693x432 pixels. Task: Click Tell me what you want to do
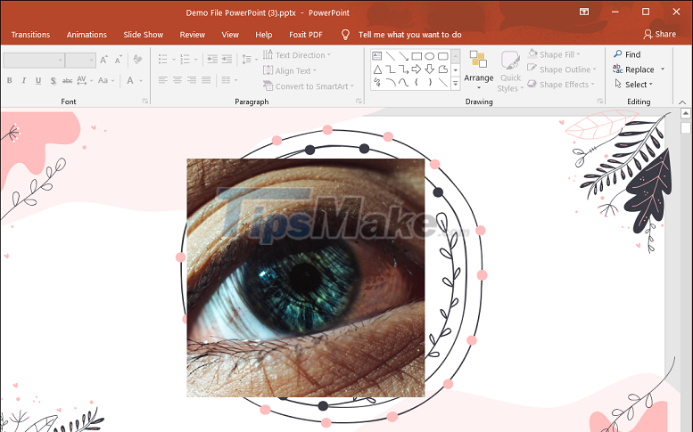click(409, 35)
